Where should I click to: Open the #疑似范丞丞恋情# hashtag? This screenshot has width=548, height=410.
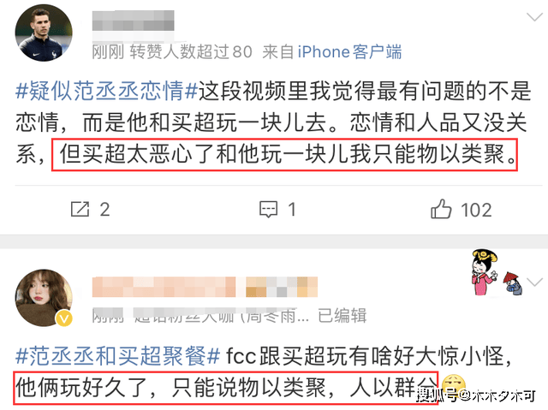tap(106, 91)
